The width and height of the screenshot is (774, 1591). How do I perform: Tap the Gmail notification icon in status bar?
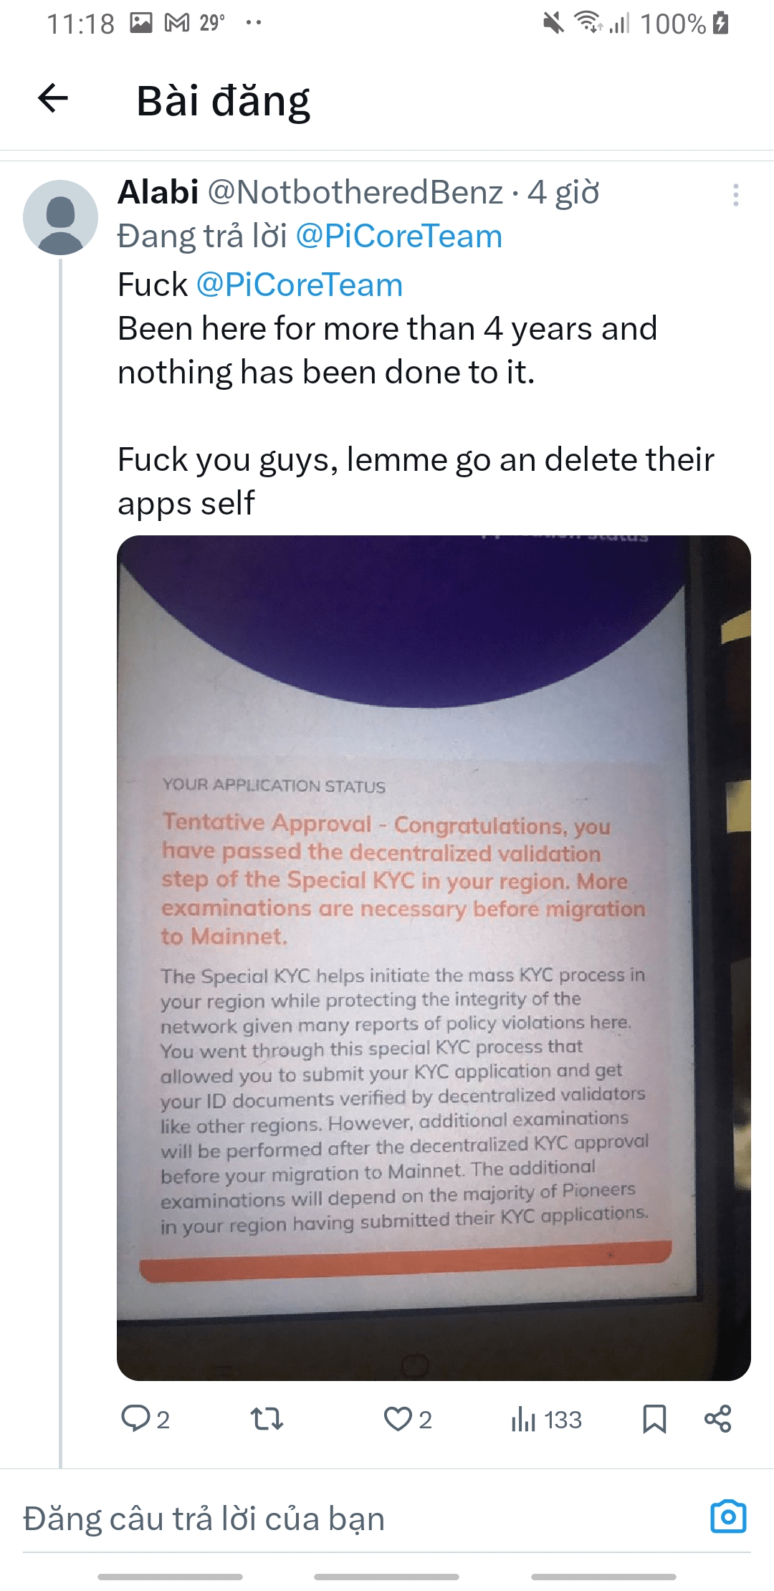pos(177,23)
